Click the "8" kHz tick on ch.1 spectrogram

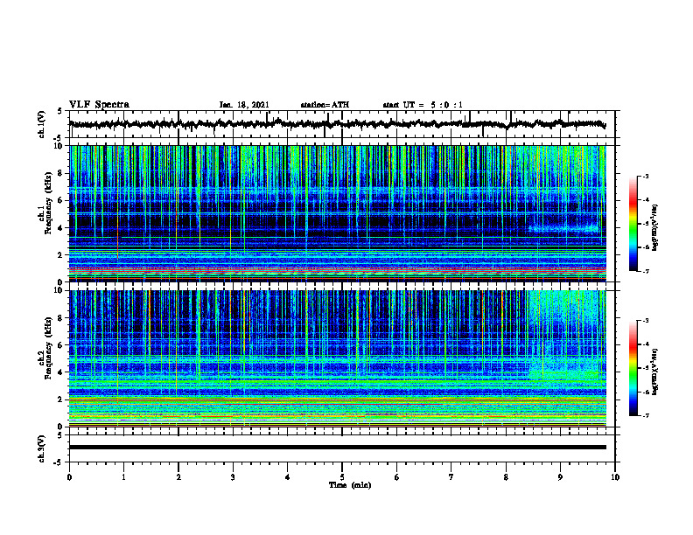tap(61, 173)
